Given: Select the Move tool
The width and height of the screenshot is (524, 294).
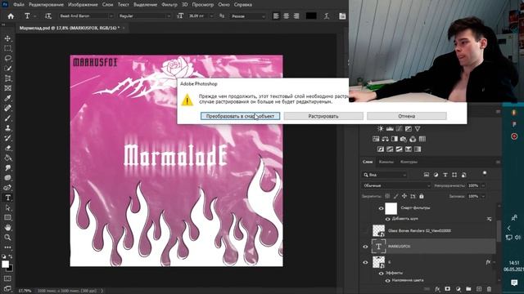Looking at the screenshot, I should click(7, 38).
